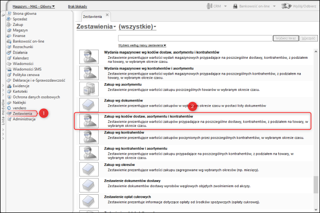Click the Polityka cenowa module icon

tap(9, 75)
